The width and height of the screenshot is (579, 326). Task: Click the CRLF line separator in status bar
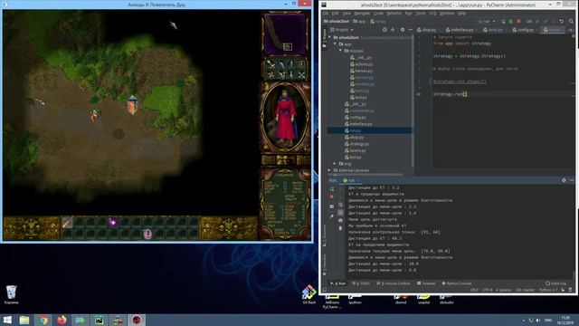pos(474,290)
